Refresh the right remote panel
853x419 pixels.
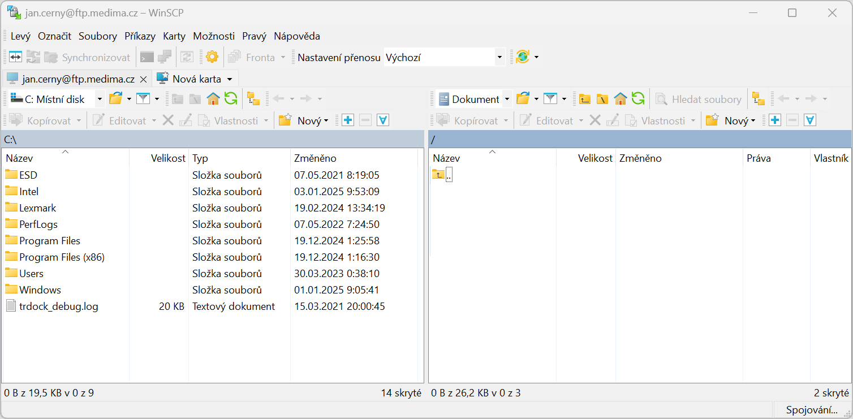pyautogui.click(x=638, y=99)
